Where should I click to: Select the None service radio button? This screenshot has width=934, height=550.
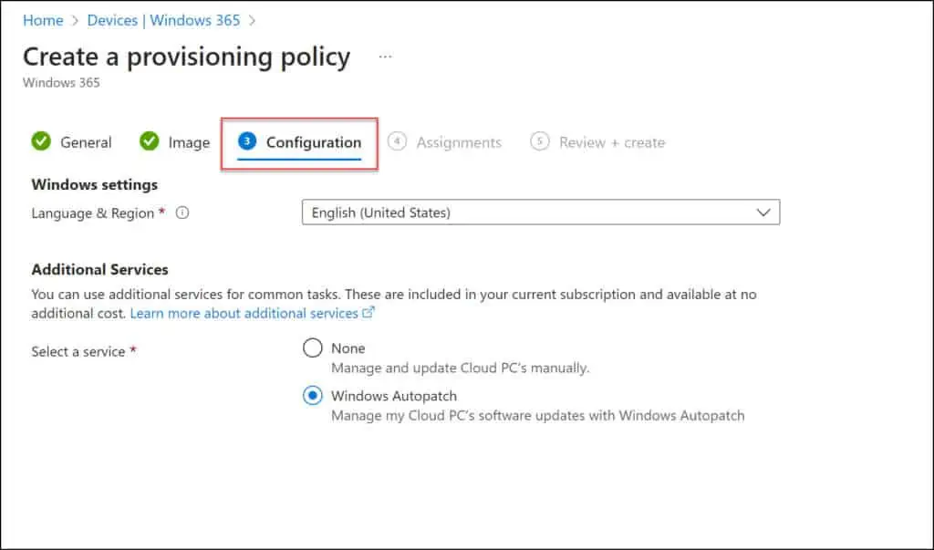[313, 348]
